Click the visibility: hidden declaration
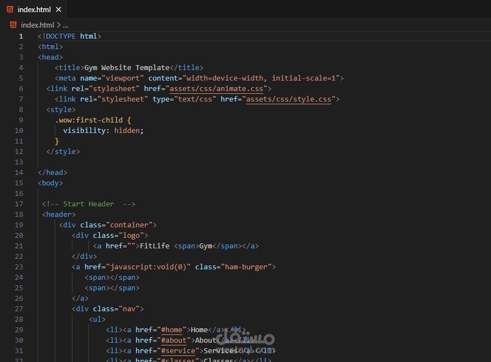 coord(103,131)
